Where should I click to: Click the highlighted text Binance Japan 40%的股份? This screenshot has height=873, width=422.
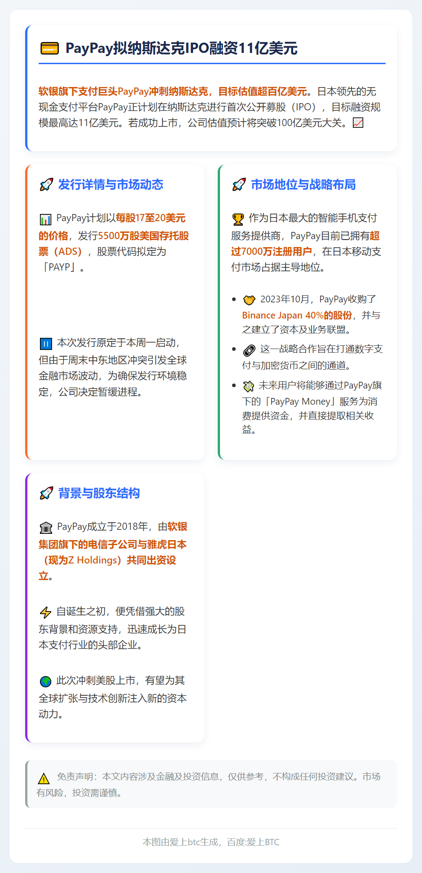(297, 315)
